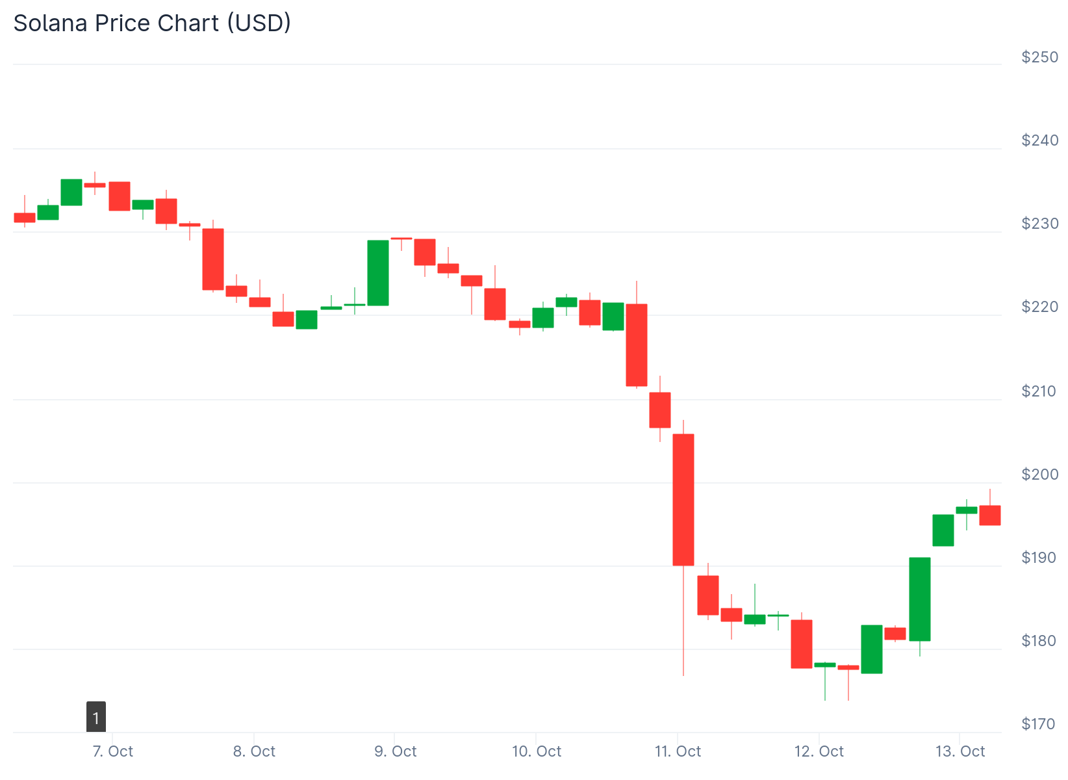This screenshot has width=1068, height=780.
Task: Select the tall green candle before 9. Oct
Action: [378, 273]
